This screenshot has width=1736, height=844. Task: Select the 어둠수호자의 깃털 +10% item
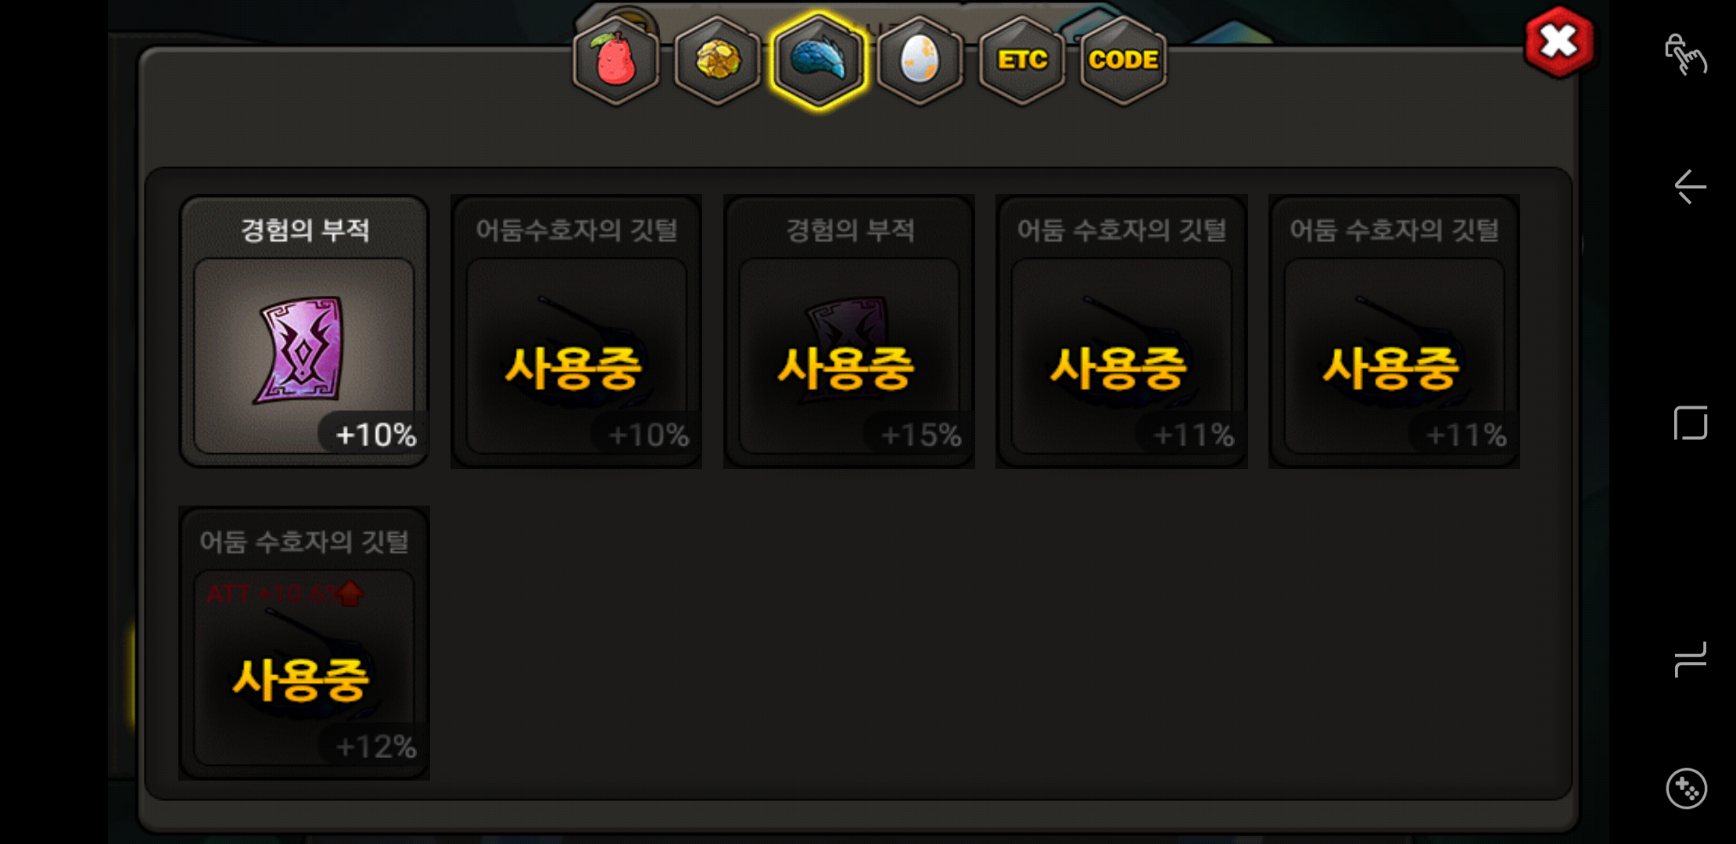pos(576,331)
